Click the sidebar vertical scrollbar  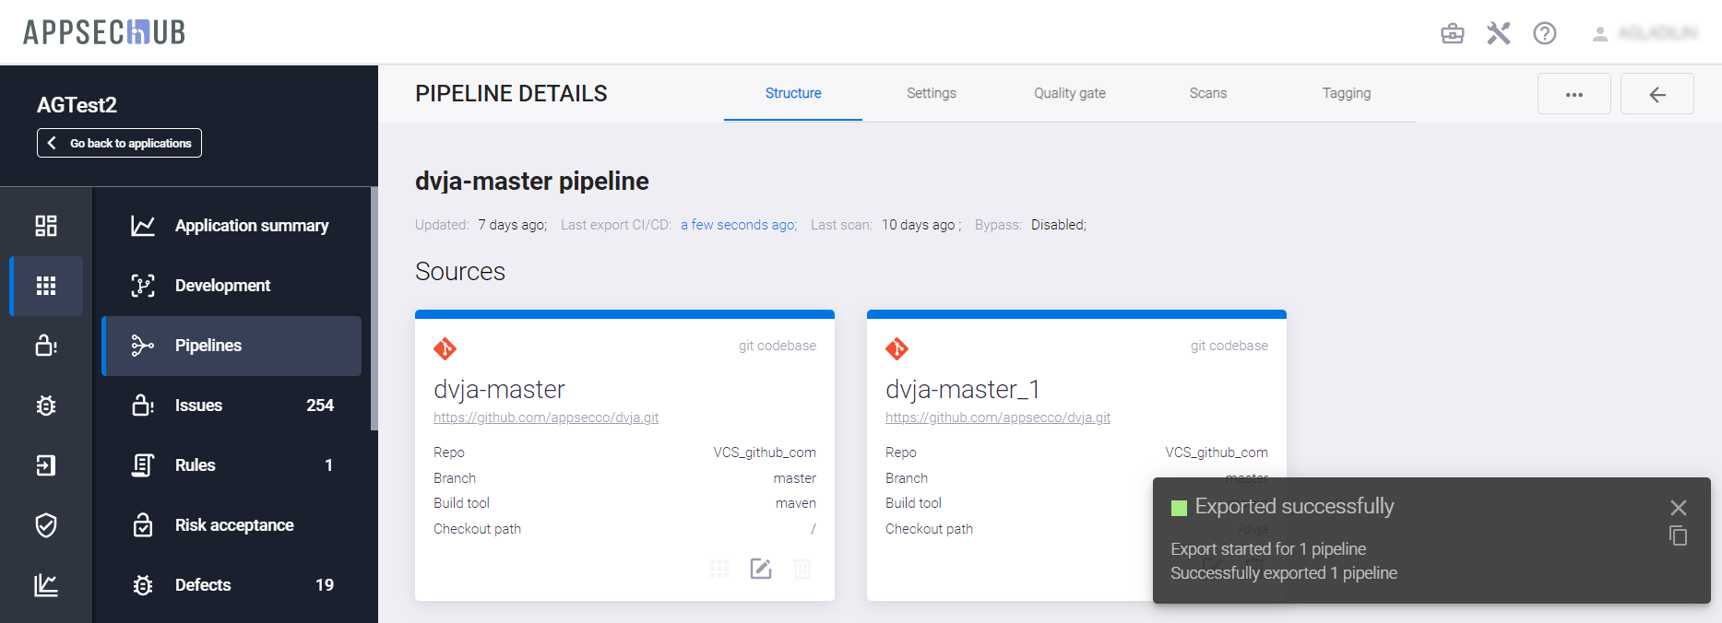pyautogui.click(x=374, y=309)
